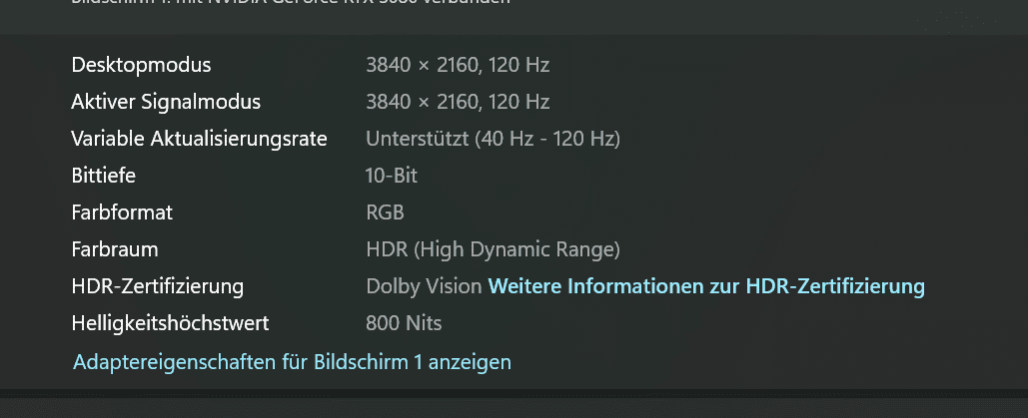The width and height of the screenshot is (1028, 418).
Task: Click the Aktiver Signalmodus resolution value
Action: 458,102
